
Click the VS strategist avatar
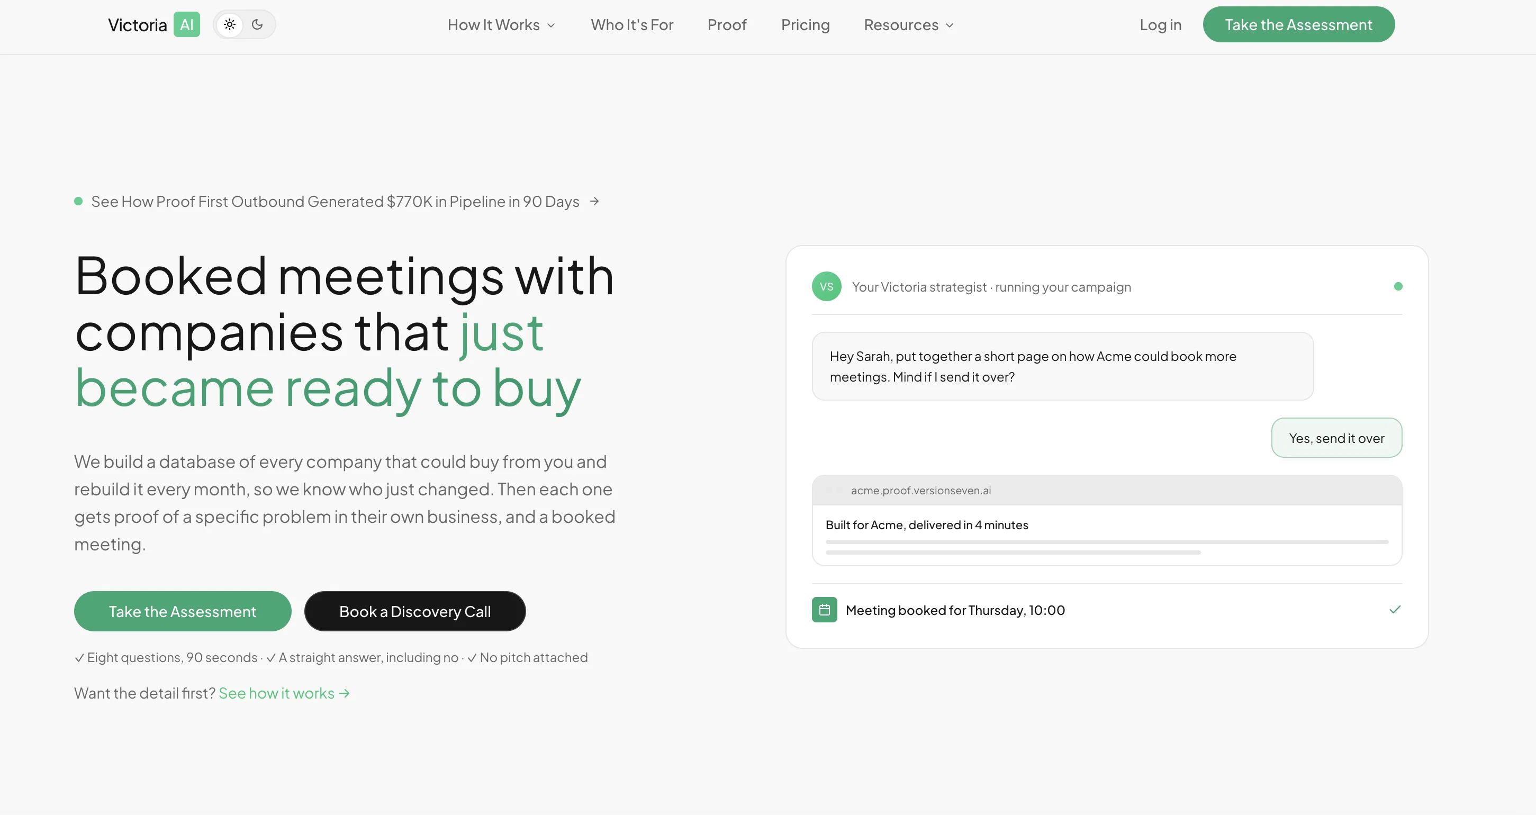point(826,287)
